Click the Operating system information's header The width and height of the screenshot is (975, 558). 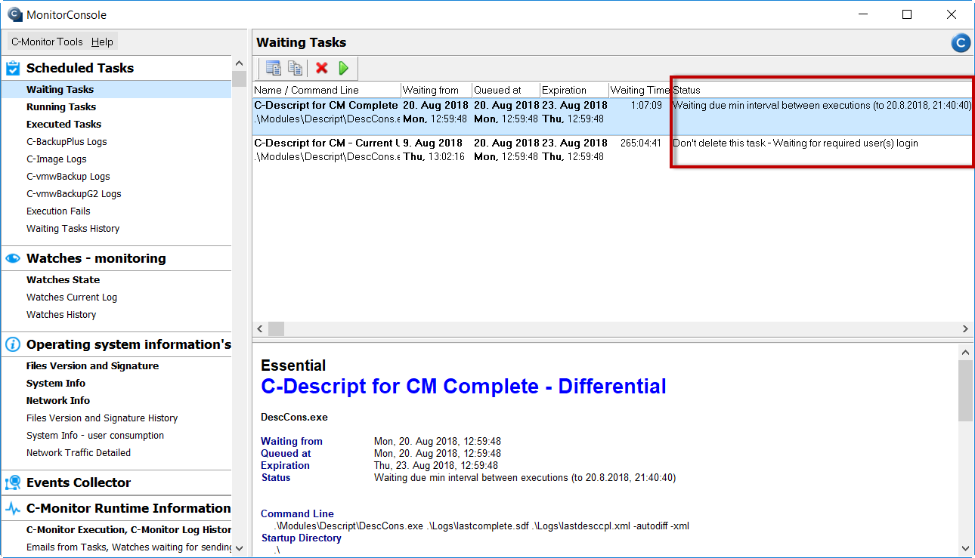pos(128,344)
